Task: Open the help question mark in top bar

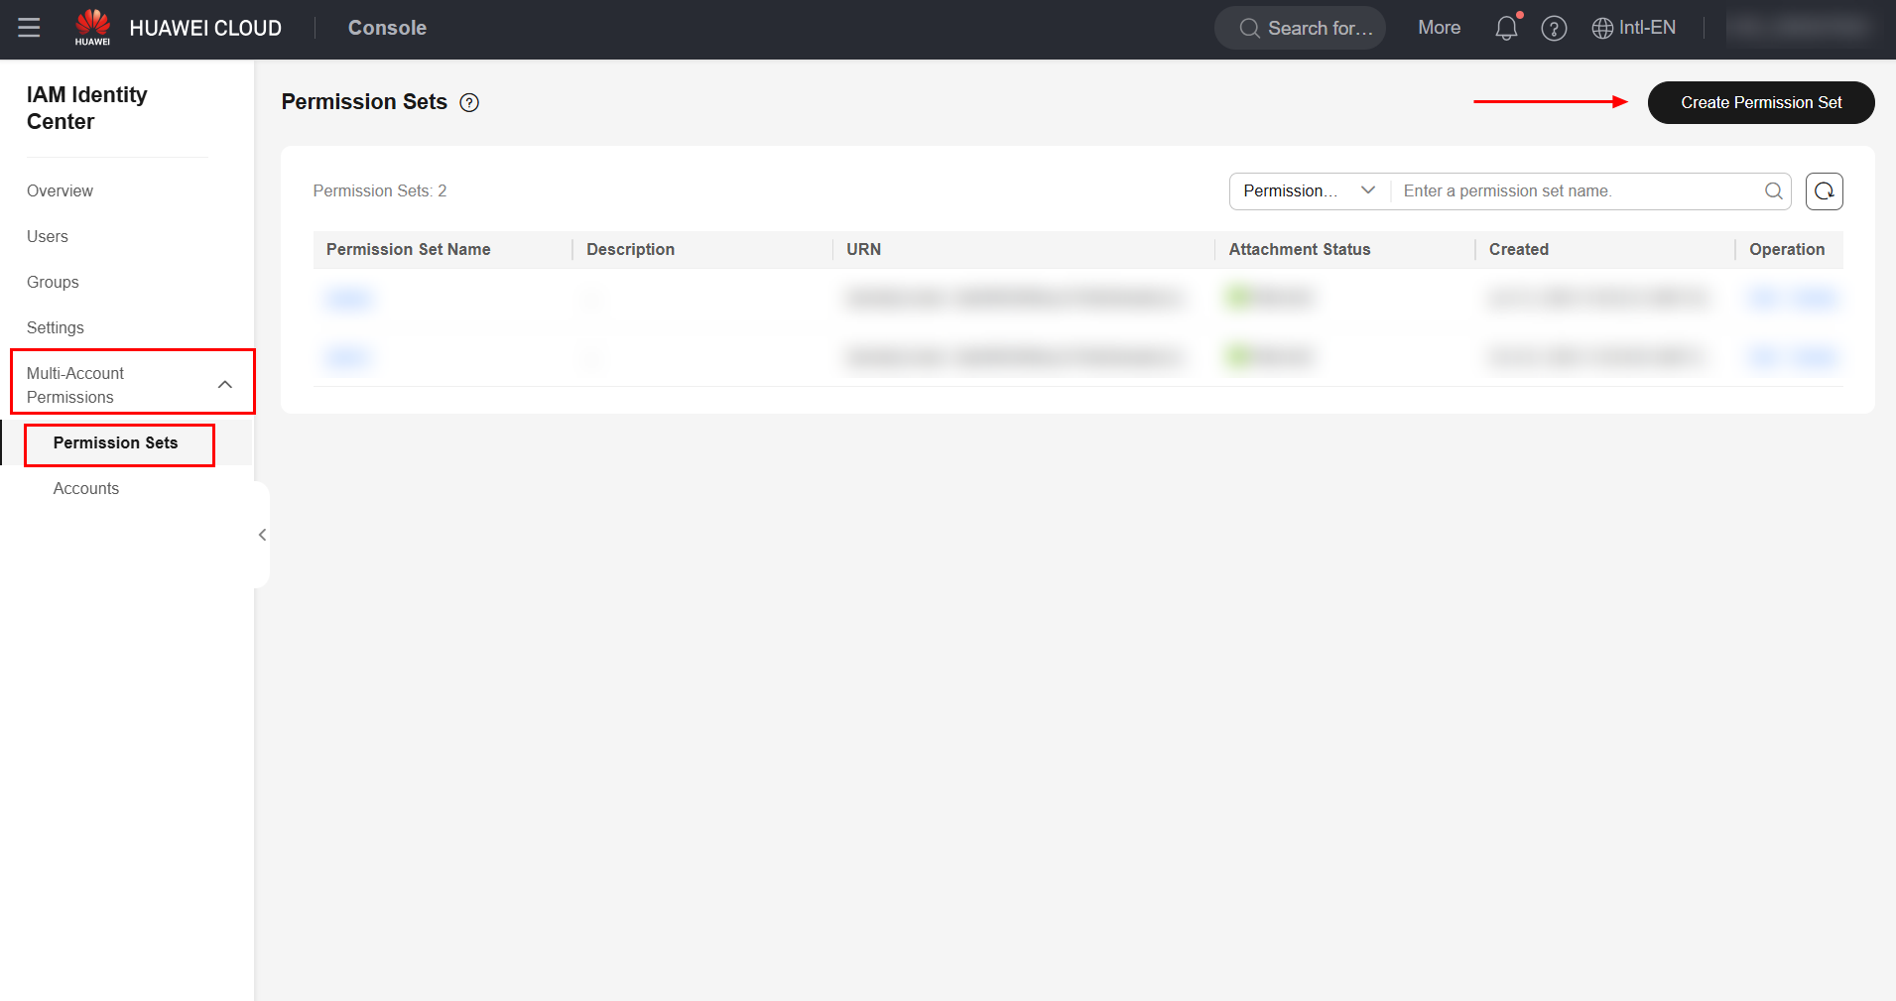Action: [x=1554, y=28]
